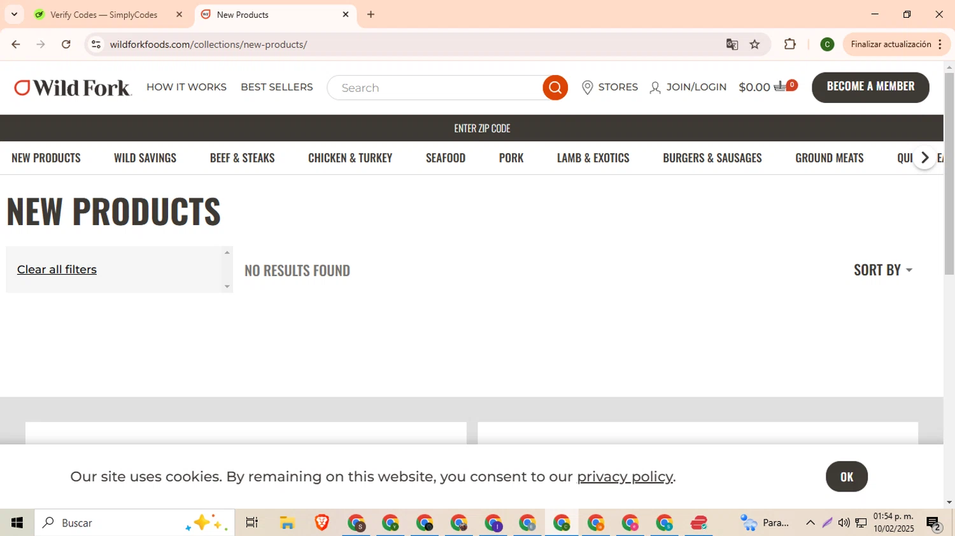
Task: Click the page vertical scrollbar thumb
Action: pos(949,174)
